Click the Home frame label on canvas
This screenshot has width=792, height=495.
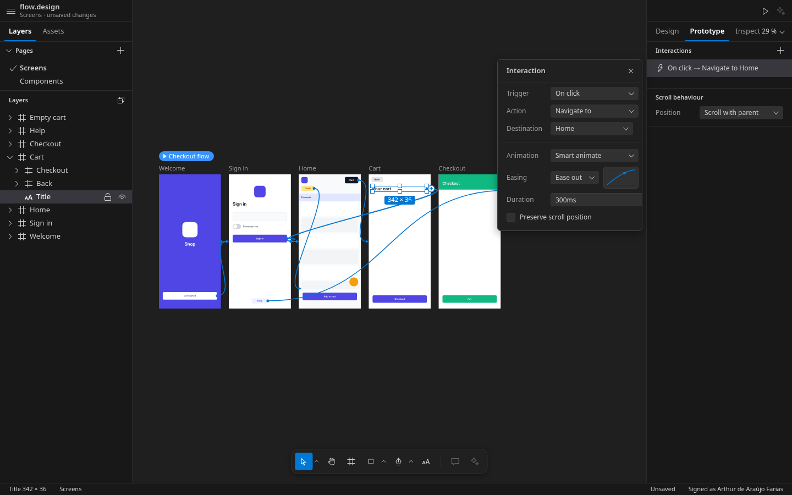pyautogui.click(x=307, y=168)
